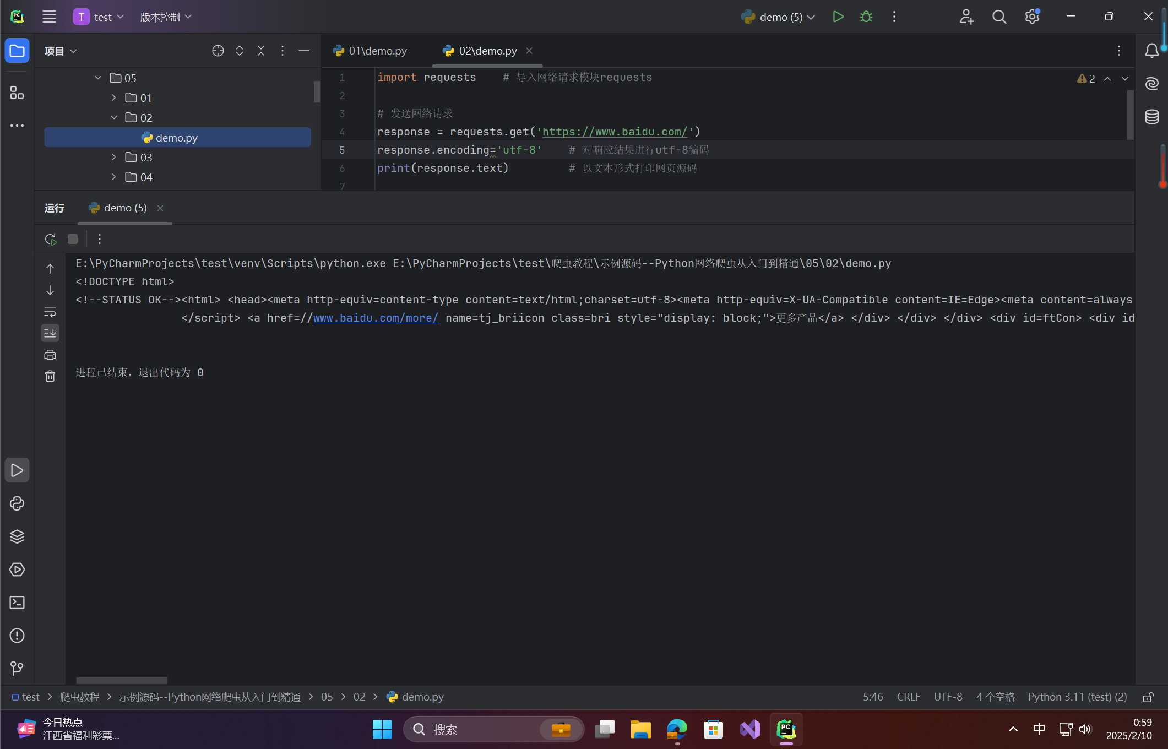This screenshot has width=1168, height=749.
Task: Rerun demo in the Run panel
Action: tap(50, 239)
